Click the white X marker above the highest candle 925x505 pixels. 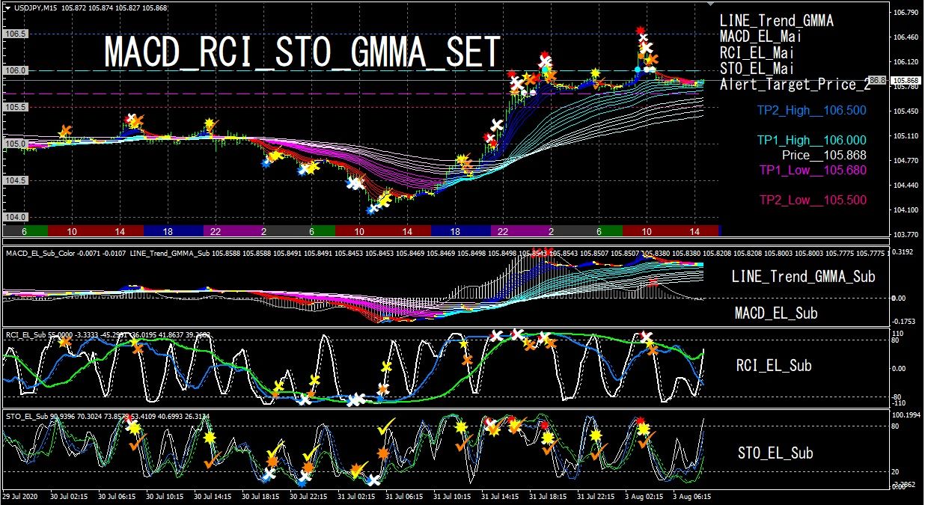tap(644, 38)
